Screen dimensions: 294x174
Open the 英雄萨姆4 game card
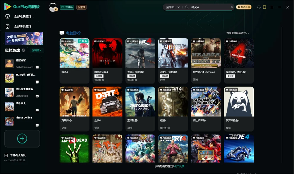pyautogui.click(x=74, y=109)
